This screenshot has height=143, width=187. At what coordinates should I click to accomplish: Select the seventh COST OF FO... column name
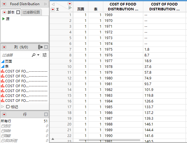click(x=26, y=101)
